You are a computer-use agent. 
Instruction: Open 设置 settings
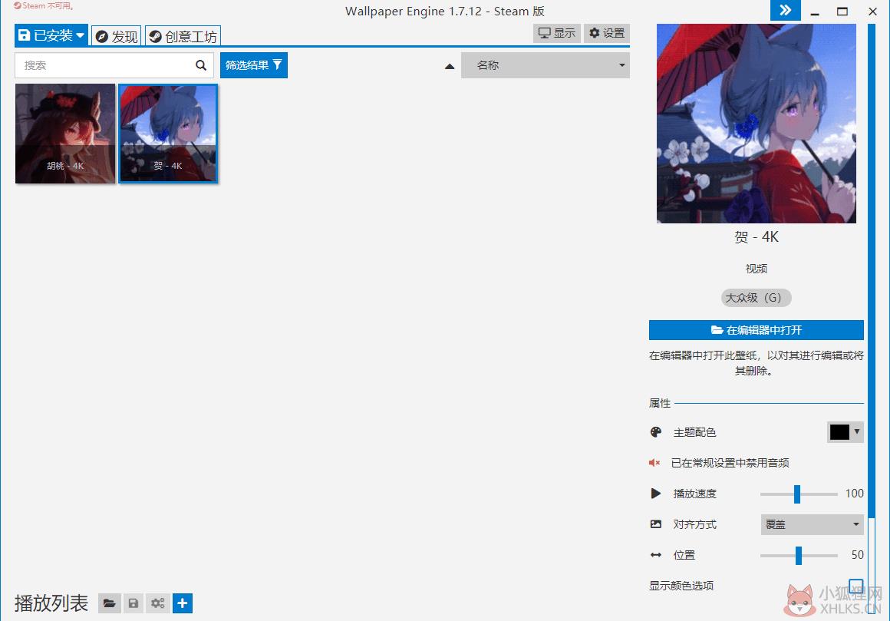pos(607,33)
